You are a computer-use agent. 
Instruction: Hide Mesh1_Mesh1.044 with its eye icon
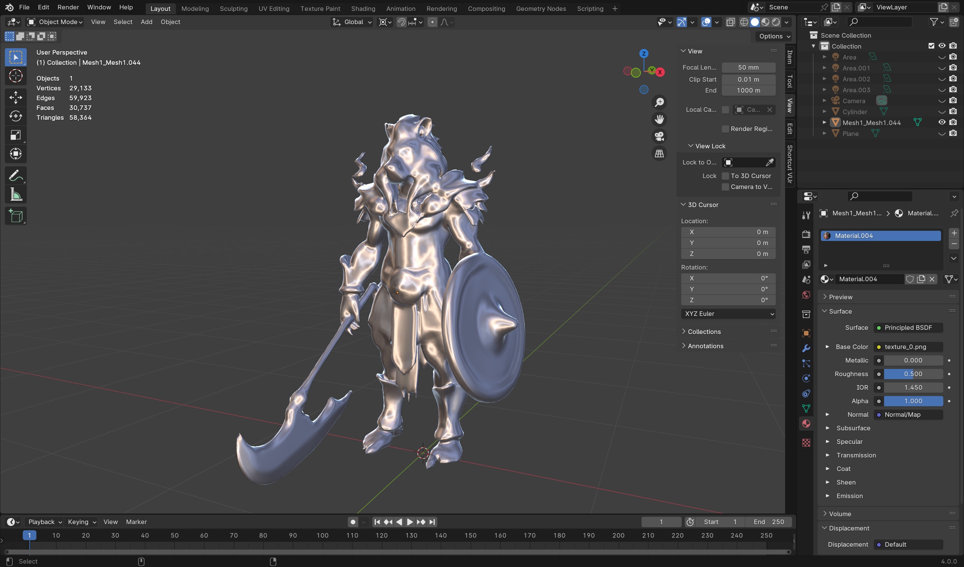[942, 122]
